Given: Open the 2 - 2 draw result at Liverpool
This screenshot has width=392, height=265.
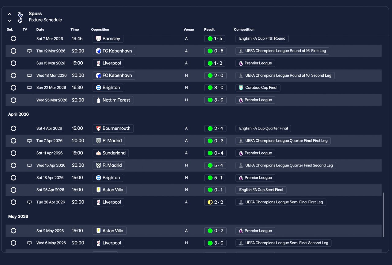Looking at the screenshot, I should (x=215, y=202).
